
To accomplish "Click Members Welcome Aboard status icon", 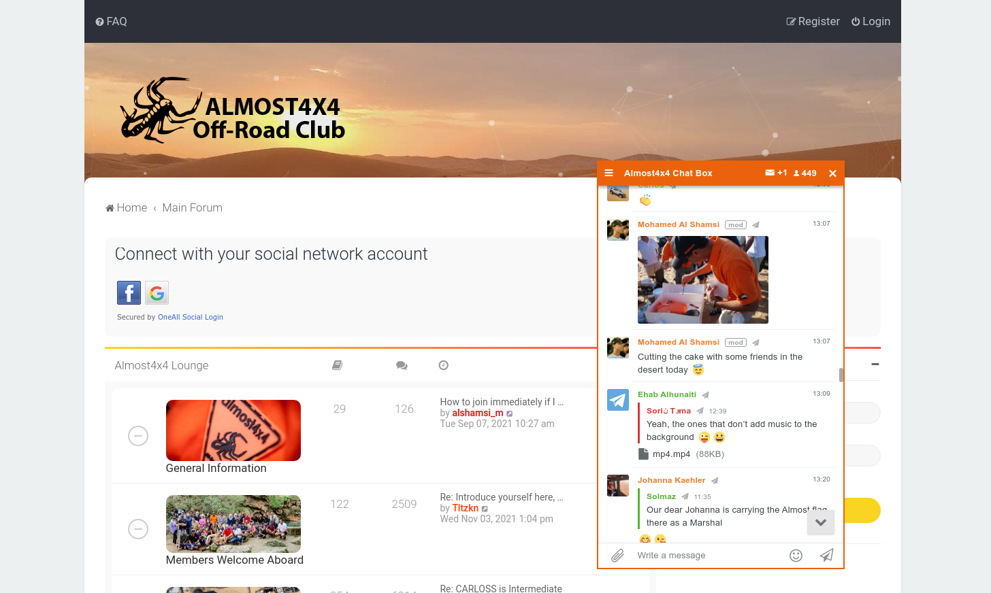I will (138, 528).
